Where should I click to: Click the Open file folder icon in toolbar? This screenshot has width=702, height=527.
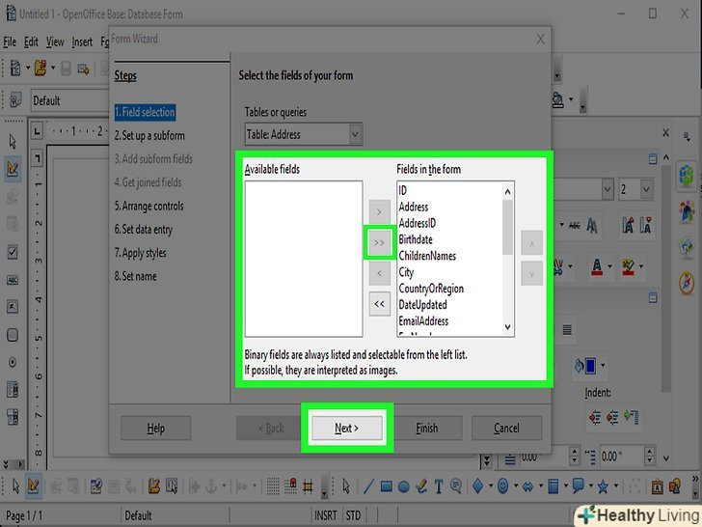(40, 69)
